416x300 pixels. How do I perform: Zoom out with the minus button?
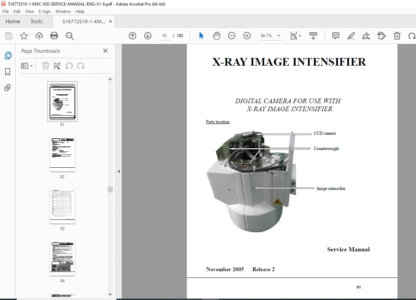click(232, 36)
